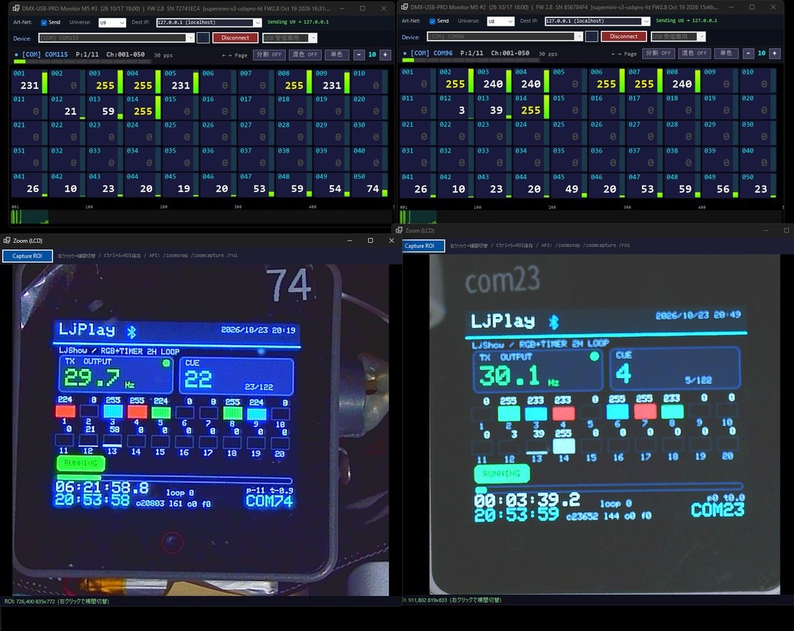The width and height of the screenshot is (794, 631).
Task: Toggle 単色 in Monitor M5 #2
Action: tap(726, 53)
